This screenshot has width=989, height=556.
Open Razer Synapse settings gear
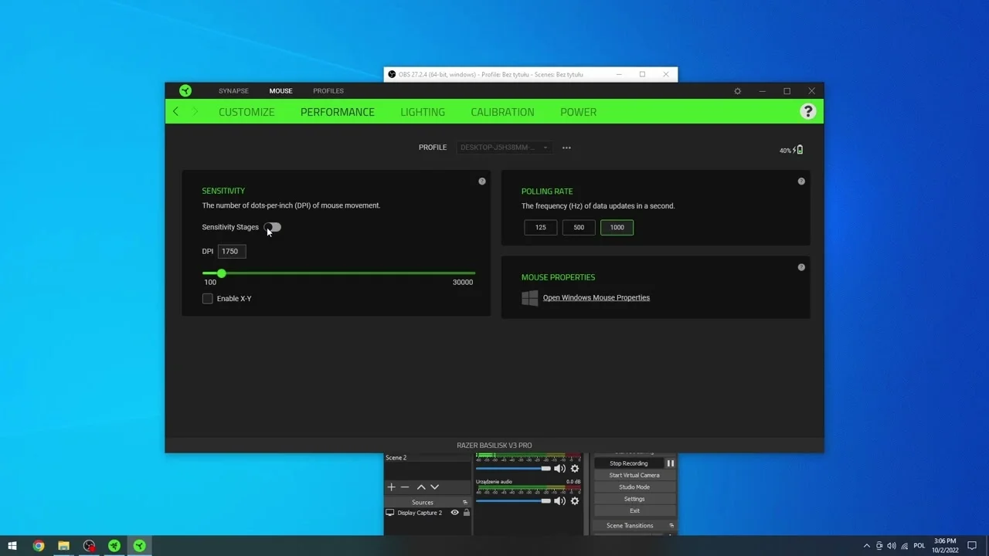click(x=737, y=91)
